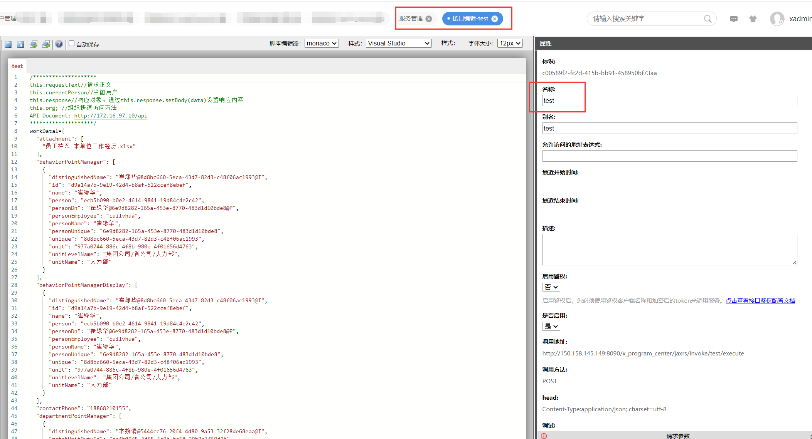Click the magnifier search icon
Viewport: 812px width, 439px height.
pos(708,18)
